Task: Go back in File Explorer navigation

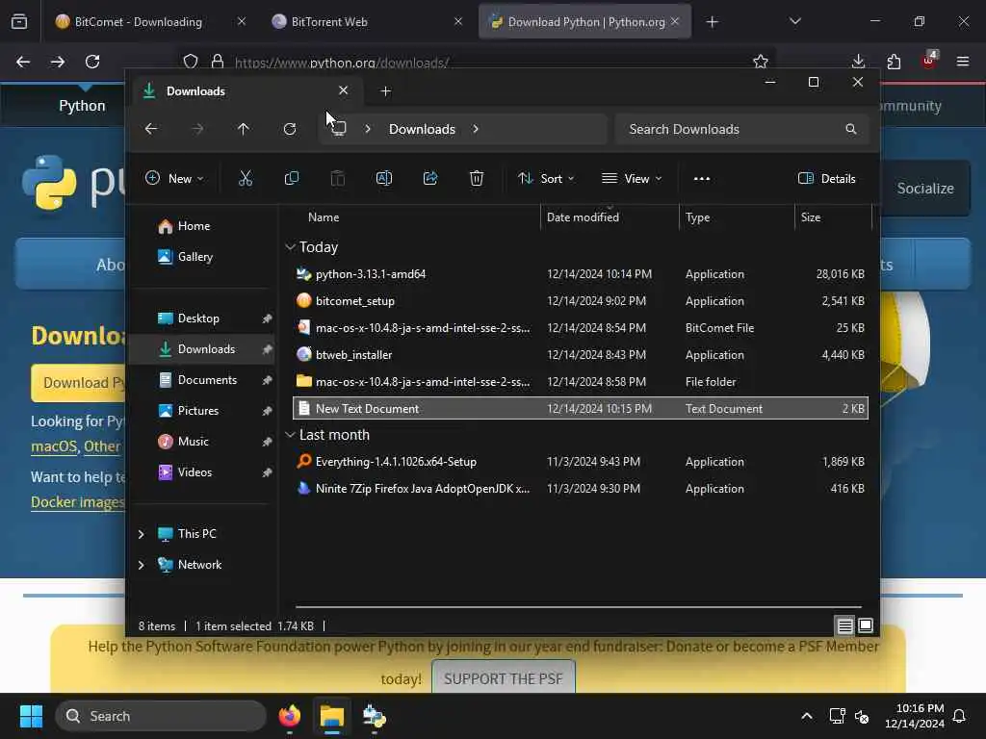Action: (151, 129)
